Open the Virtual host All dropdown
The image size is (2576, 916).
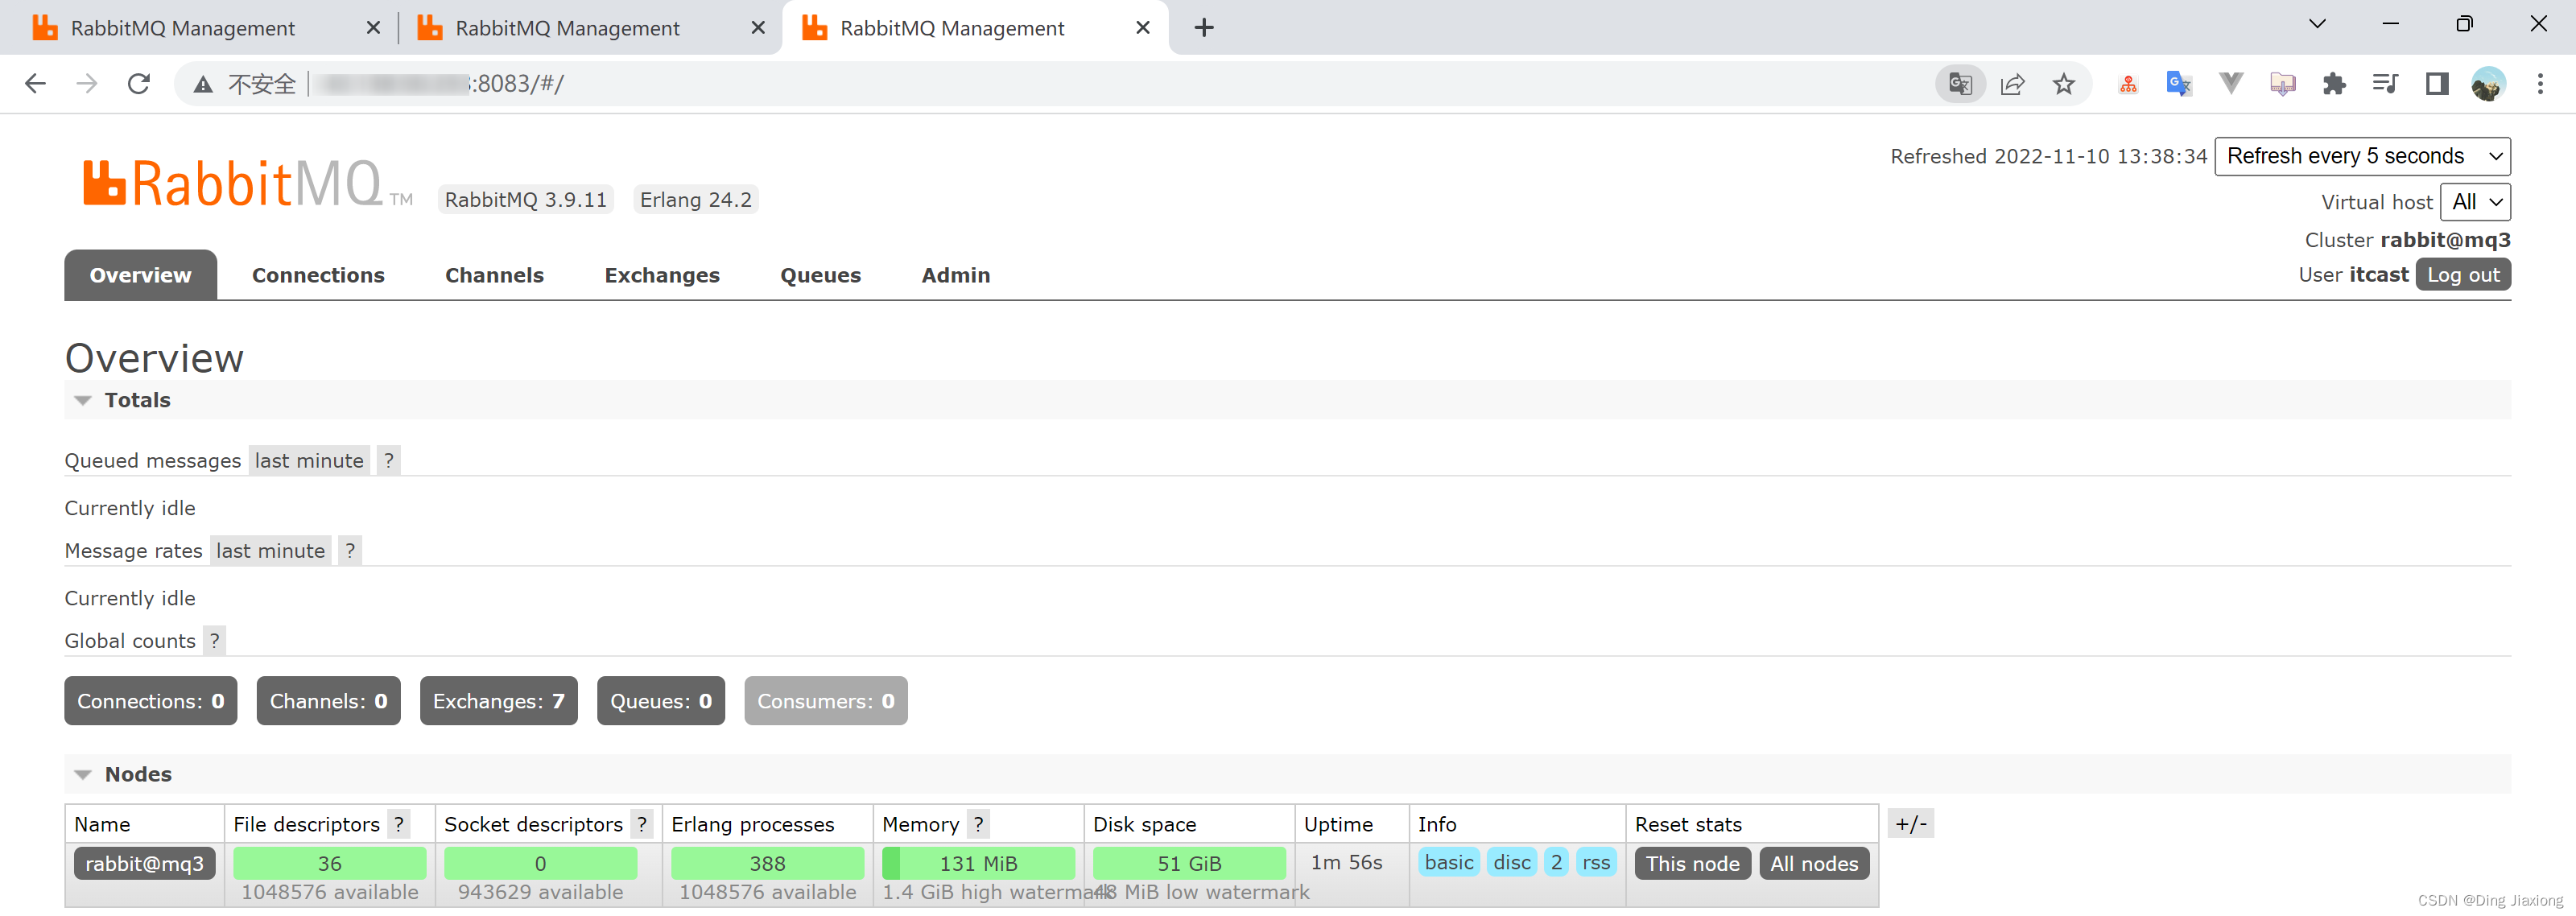[x=2475, y=202]
